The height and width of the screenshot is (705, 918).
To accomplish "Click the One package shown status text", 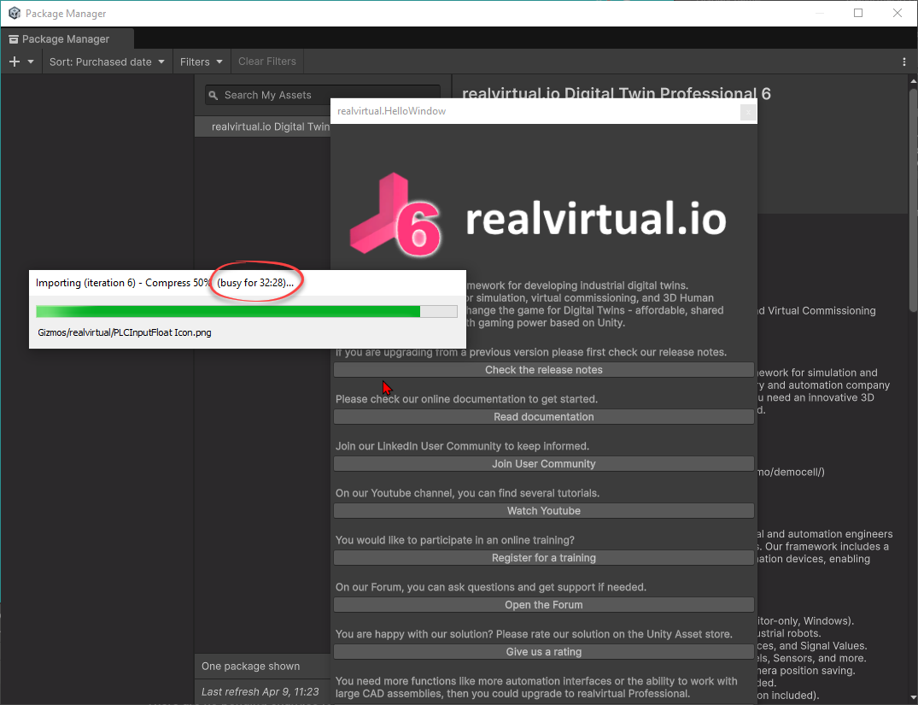I will pyautogui.click(x=250, y=667).
